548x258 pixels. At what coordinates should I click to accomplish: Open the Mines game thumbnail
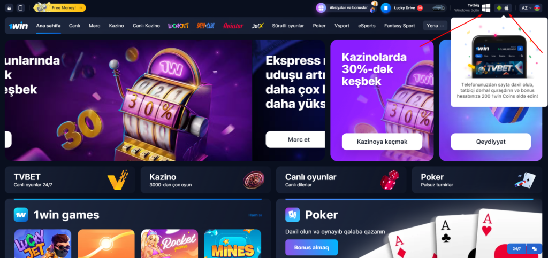[x=233, y=244]
